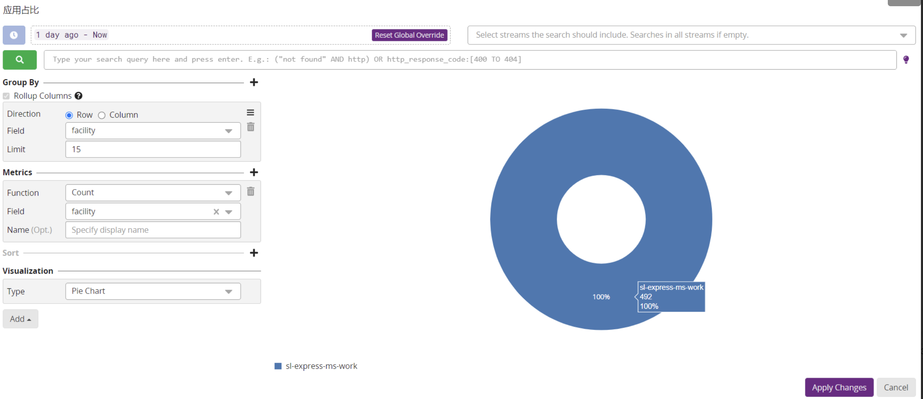Open Rollup Columns help question mark
923x399 pixels.
pos(78,96)
